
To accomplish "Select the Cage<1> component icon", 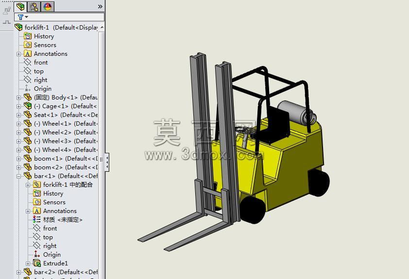I will point(28,106).
